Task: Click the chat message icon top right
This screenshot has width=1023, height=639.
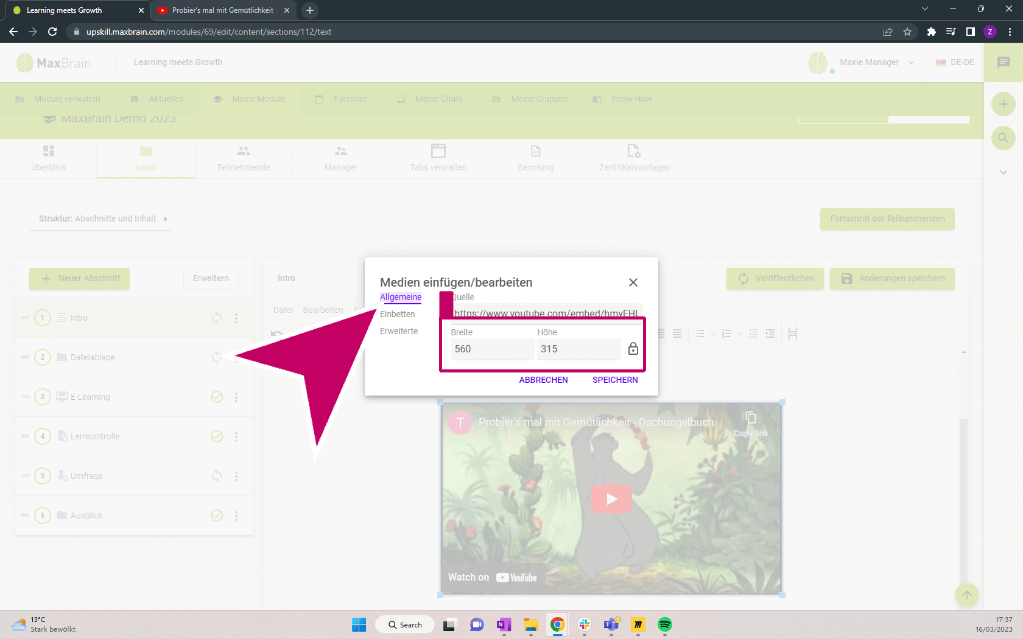Action: point(1004,62)
